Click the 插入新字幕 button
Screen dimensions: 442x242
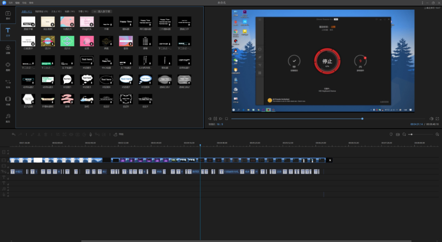(x=102, y=11)
